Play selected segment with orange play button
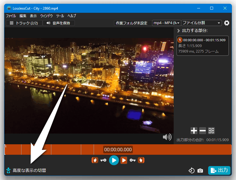Screen dimensions: 236x180 (124, 160)
